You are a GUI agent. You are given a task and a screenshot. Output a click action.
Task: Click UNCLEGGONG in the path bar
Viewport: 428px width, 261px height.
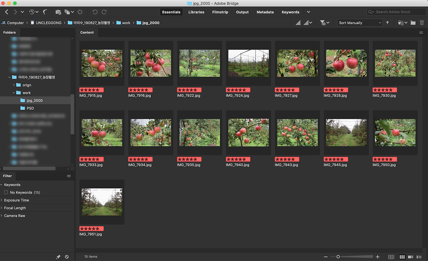tap(45, 23)
